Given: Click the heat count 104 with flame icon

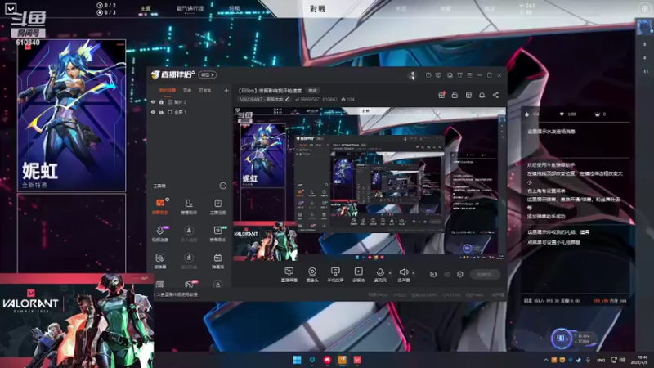Looking at the screenshot, I should (348, 99).
